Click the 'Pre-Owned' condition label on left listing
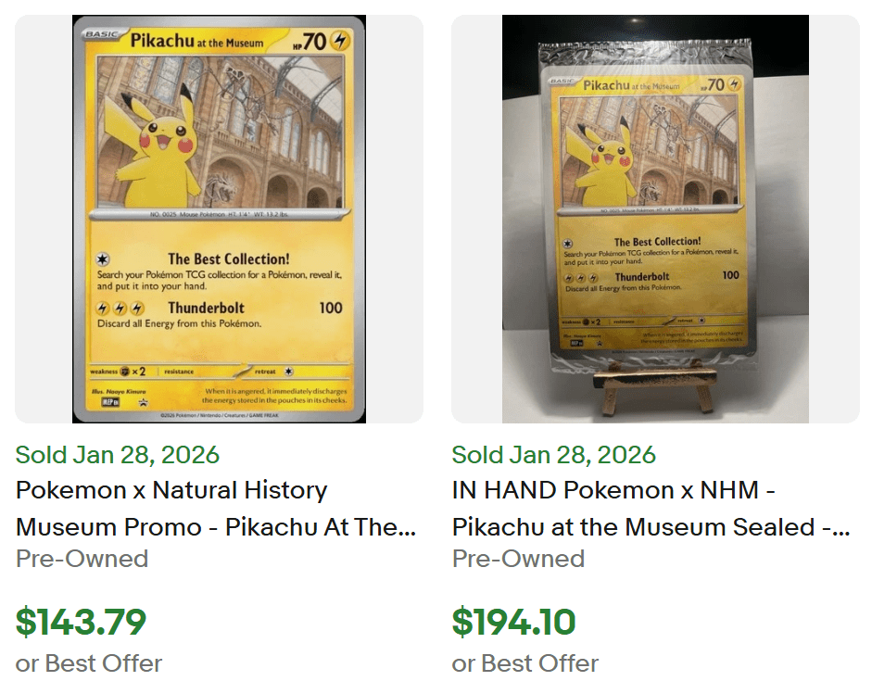 [82, 559]
